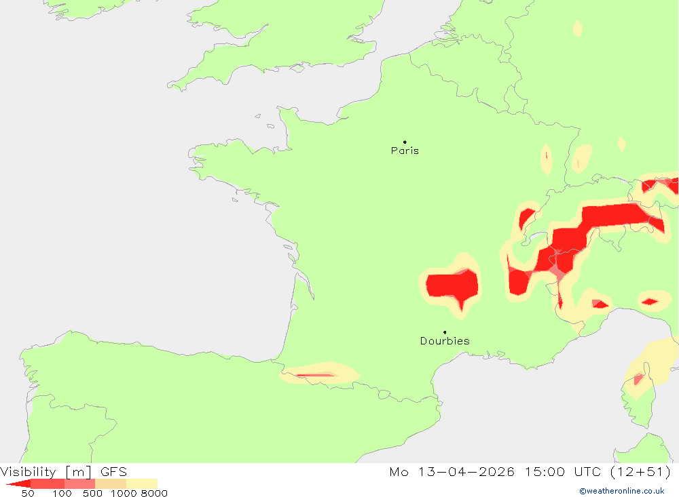The width and height of the screenshot is (679, 497).
Task: Click the '500' legend value label
Action: pyautogui.click(x=92, y=493)
